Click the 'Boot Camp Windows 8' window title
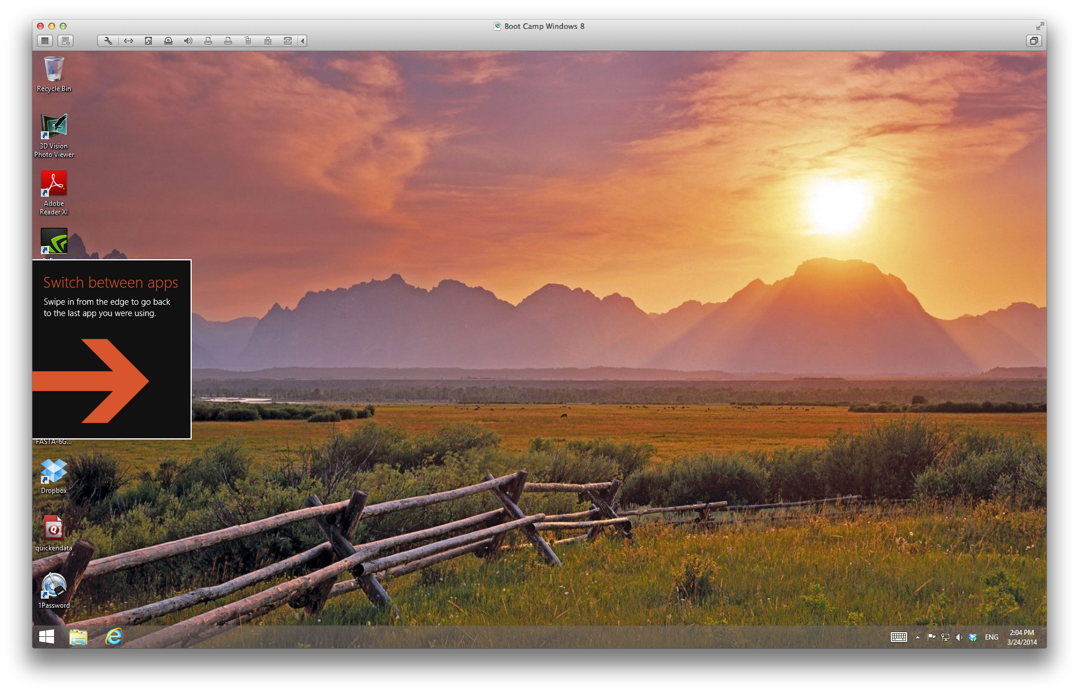This screenshot has width=1079, height=693. pos(544,26)
